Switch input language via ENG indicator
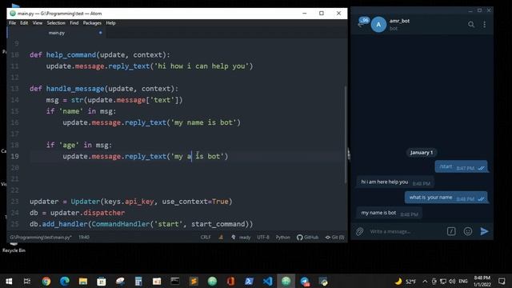The image size is (512, 288). click(463, 281)
